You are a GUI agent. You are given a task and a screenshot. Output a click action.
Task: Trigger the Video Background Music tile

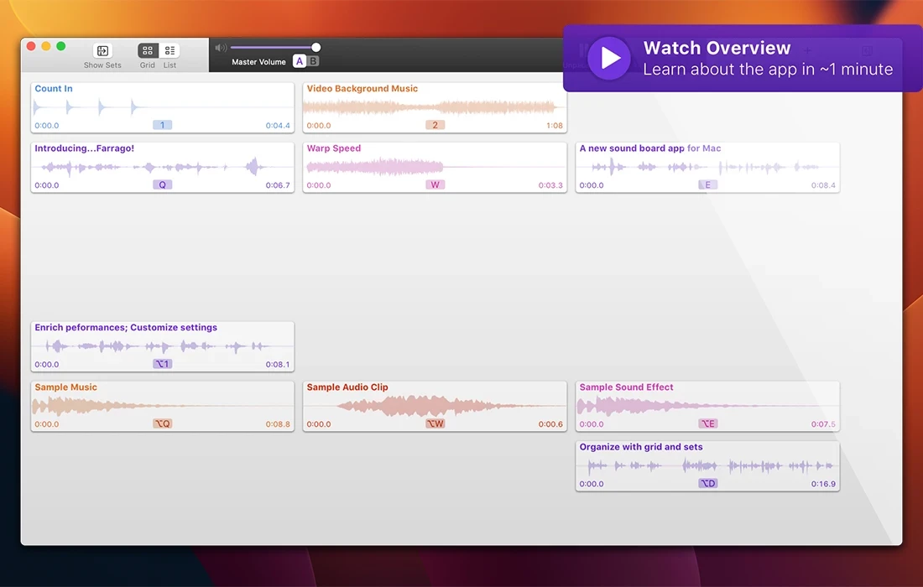(434, 107)
